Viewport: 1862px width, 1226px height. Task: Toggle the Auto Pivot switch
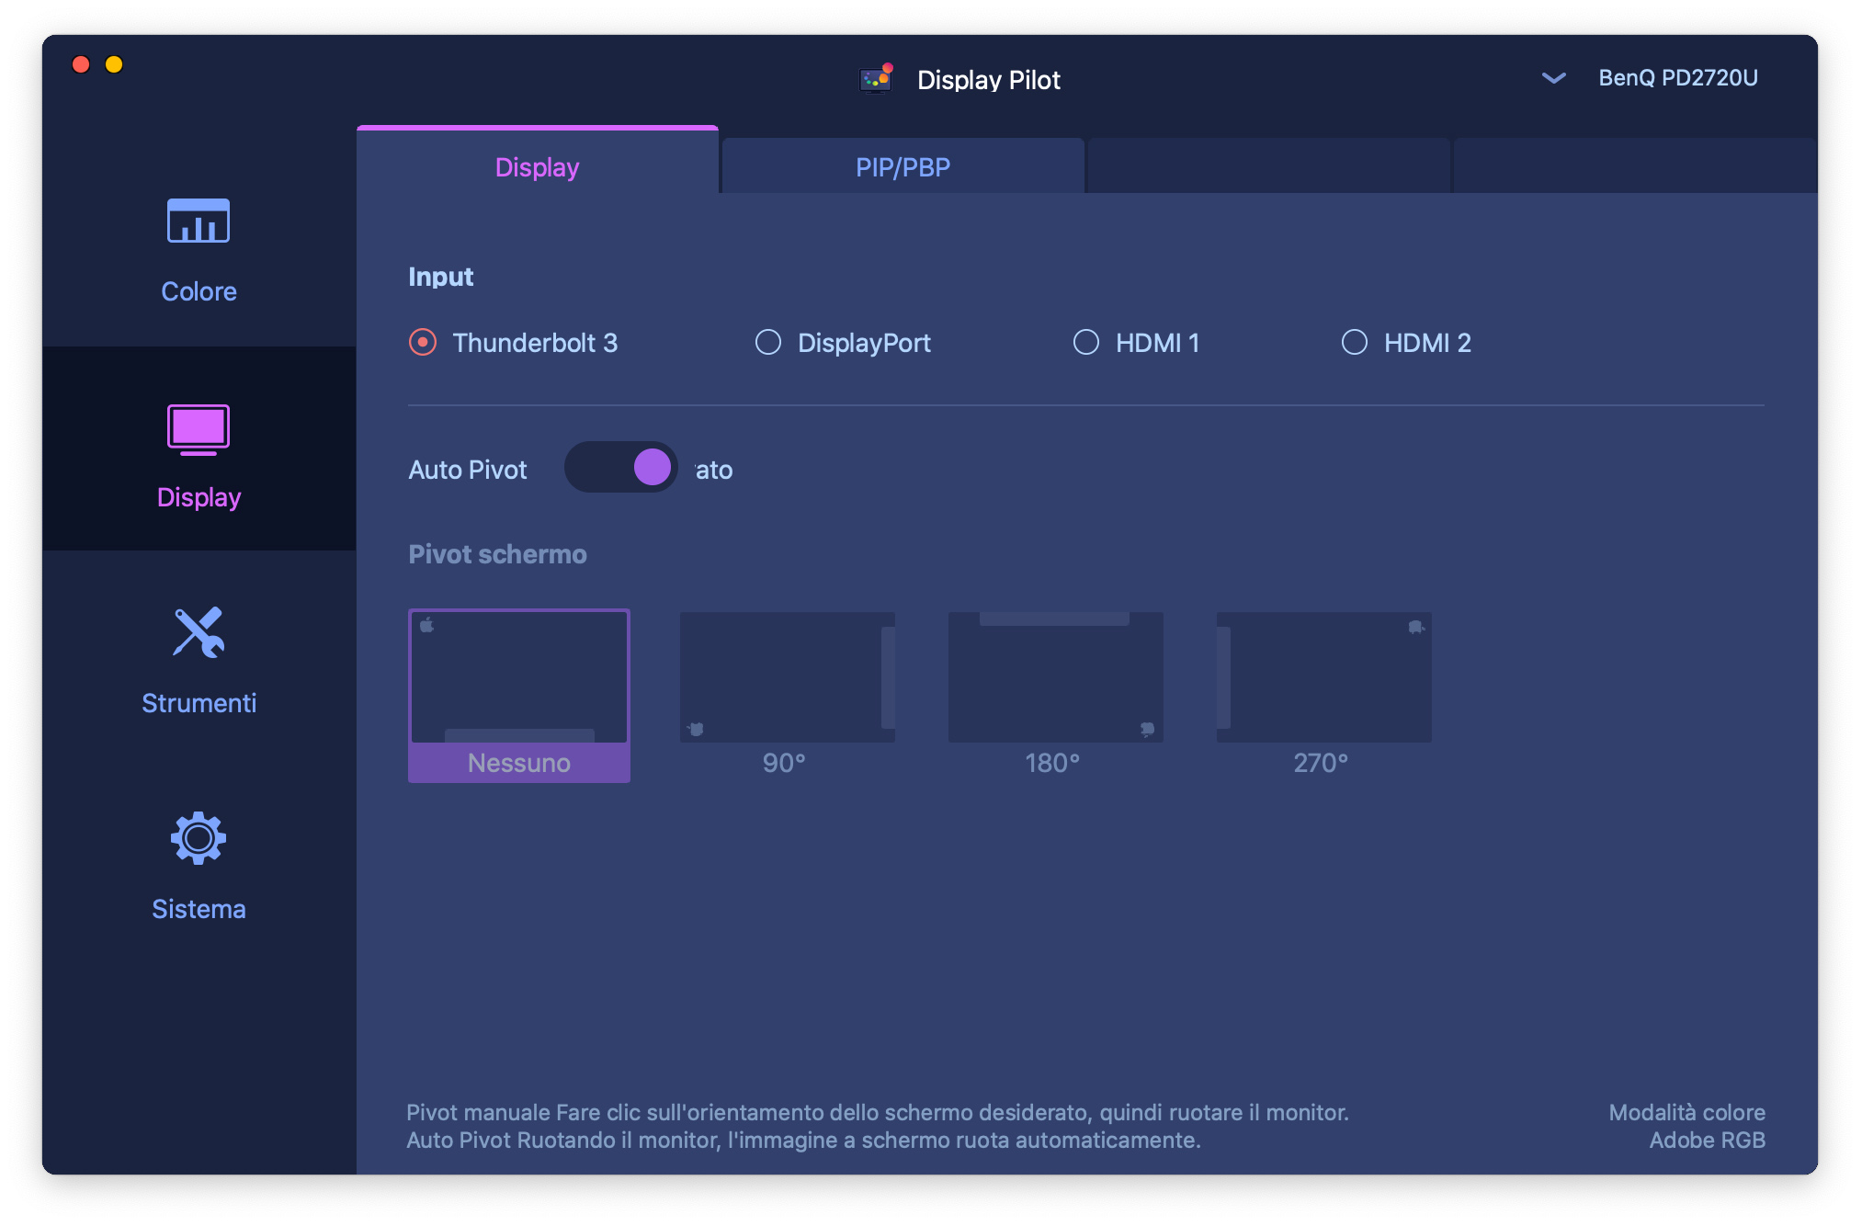pyautogui.click(x=621, y=468)
